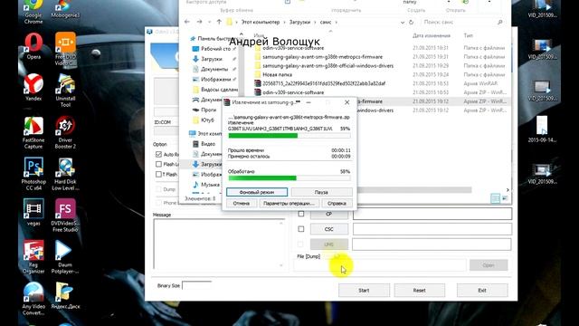
Task: Launch Reg Organizer shortcut
Action: pos(33,257)
